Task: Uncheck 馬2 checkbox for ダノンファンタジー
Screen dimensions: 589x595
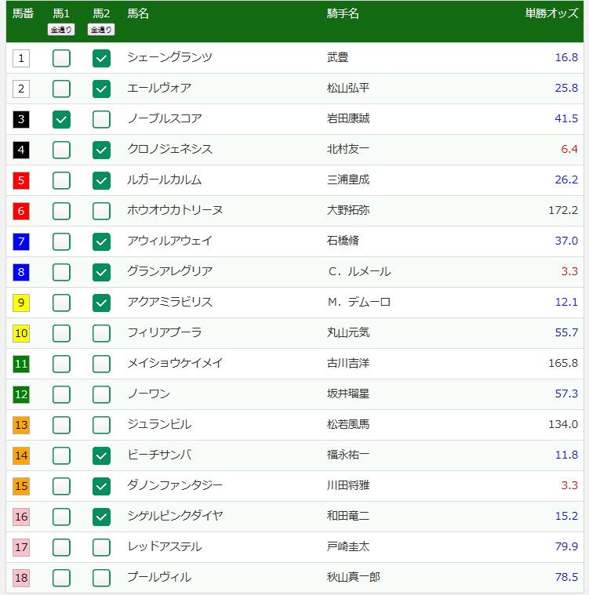Action: pyautogui.click(x=101, y=486)
